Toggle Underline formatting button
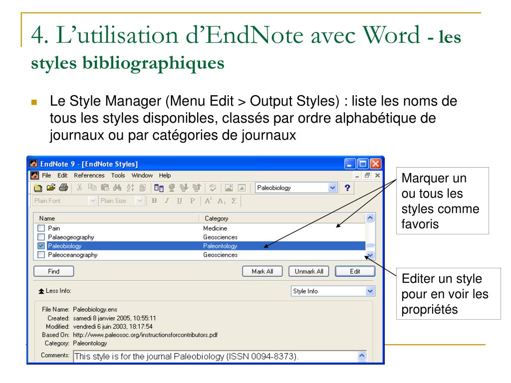The width and height of the screenshot is (511, 383). 180,201
